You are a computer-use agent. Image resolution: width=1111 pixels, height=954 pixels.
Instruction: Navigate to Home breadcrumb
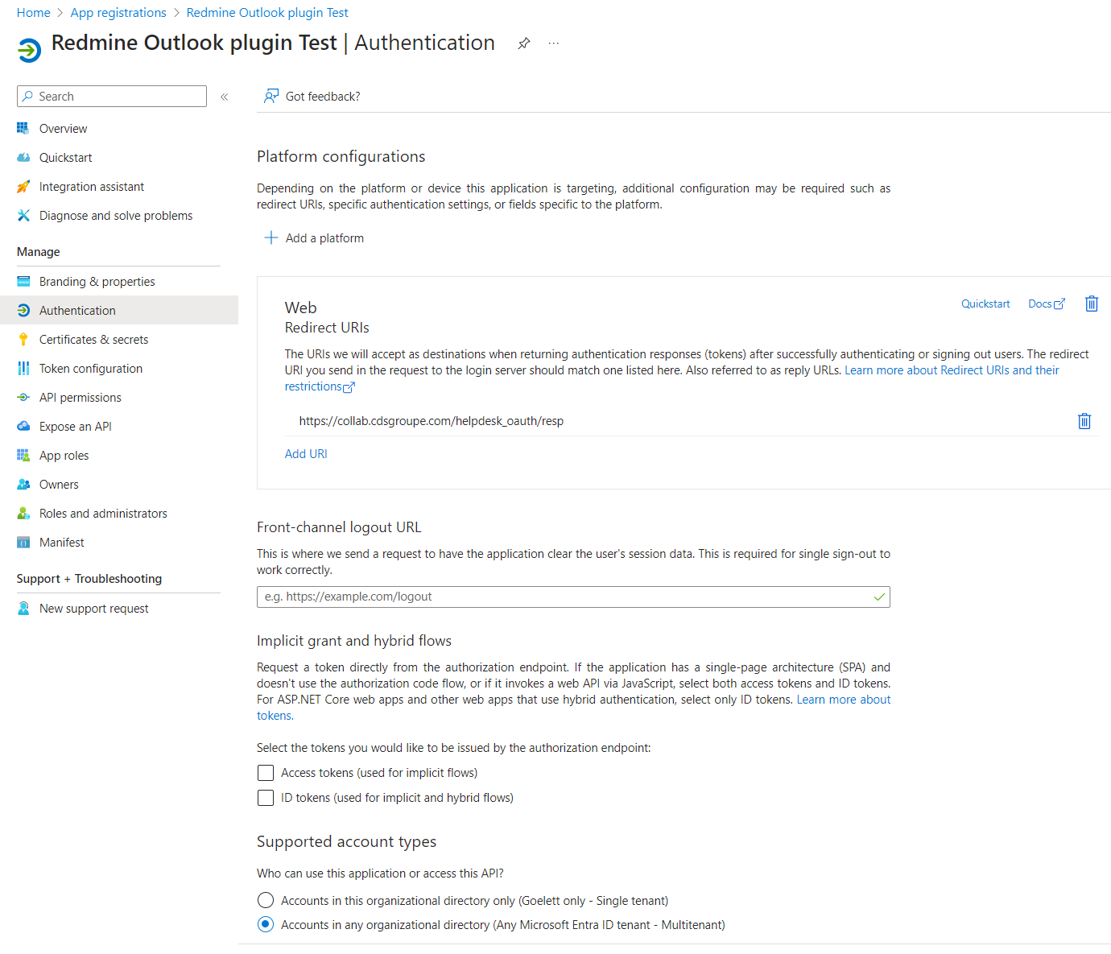34,13
